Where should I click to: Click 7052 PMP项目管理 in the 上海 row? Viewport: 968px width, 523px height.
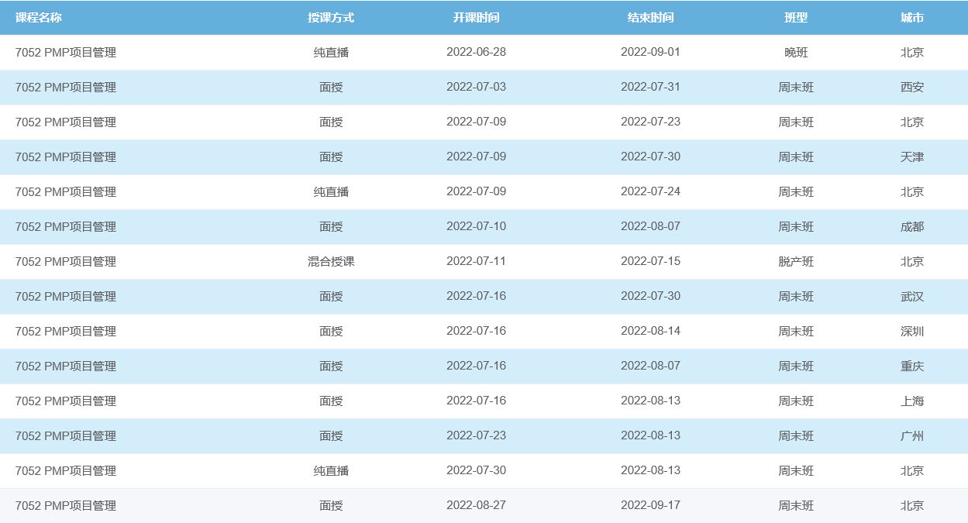tap(66, 401)
